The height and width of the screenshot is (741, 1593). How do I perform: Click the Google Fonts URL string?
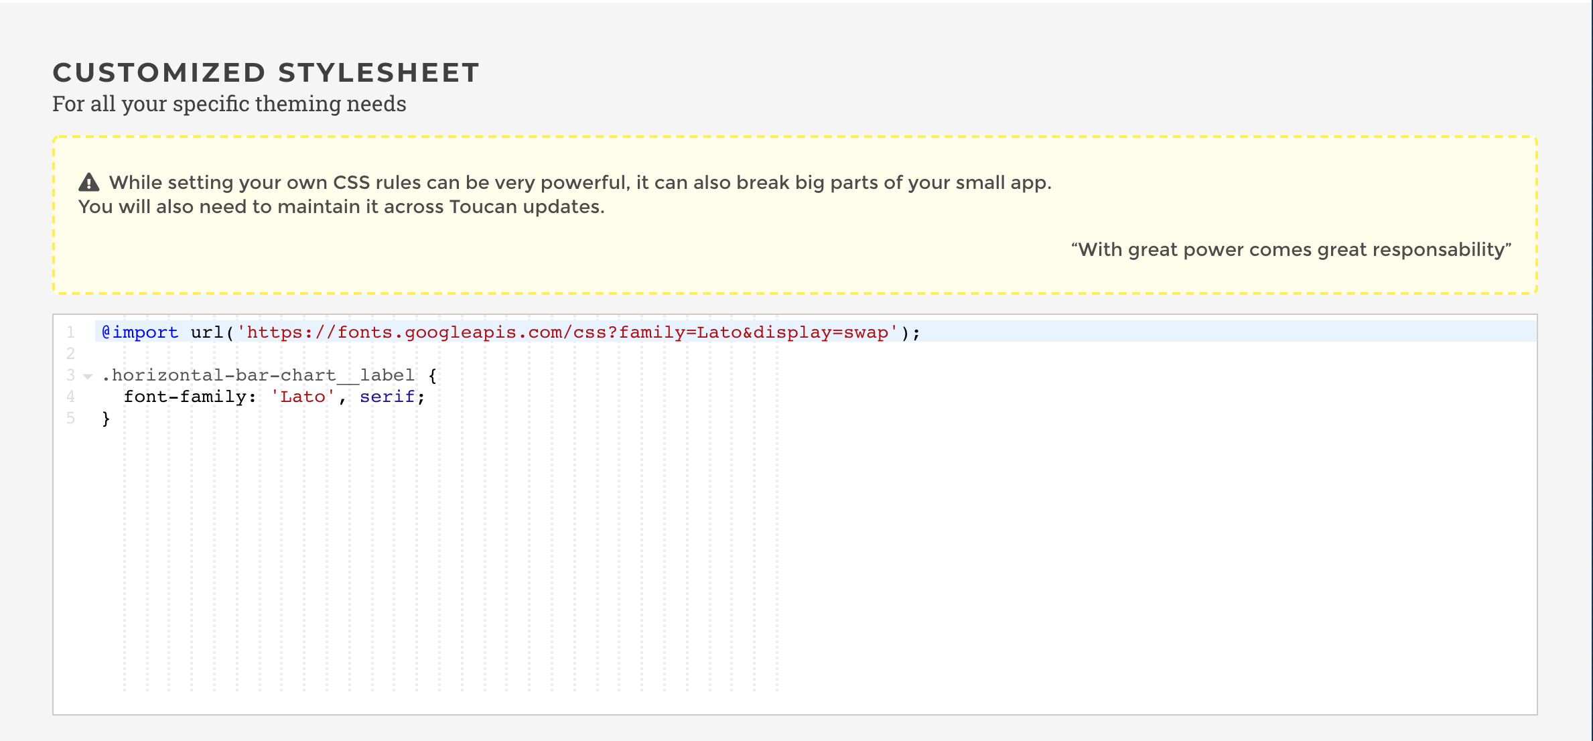(x=567, y=332)
